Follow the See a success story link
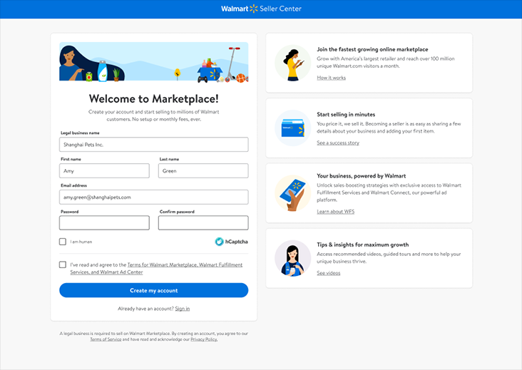Screen dimensions: 522x370 click(x=338, y=143)
